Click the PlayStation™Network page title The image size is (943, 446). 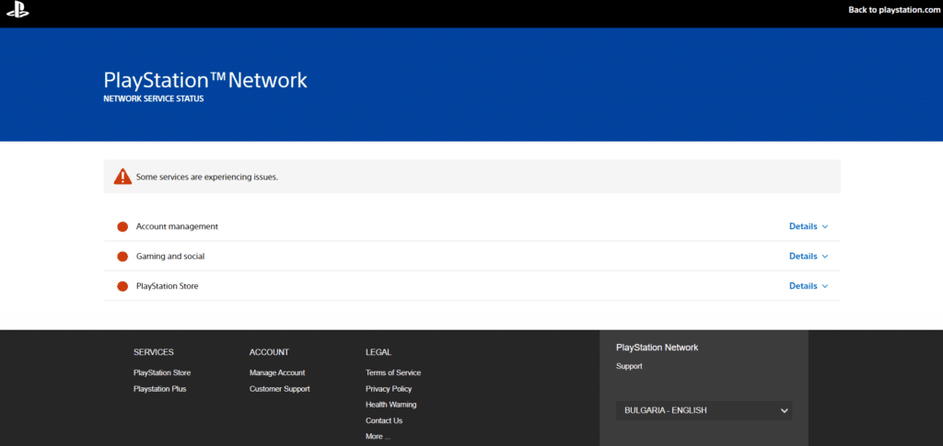coord(205,80)
